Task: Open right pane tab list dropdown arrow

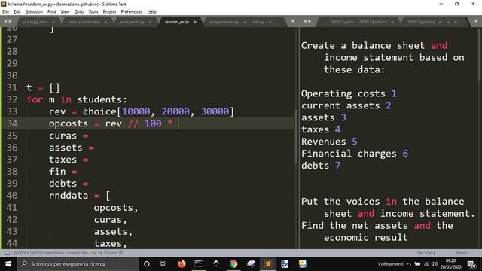Action: (x=476, y=21)
